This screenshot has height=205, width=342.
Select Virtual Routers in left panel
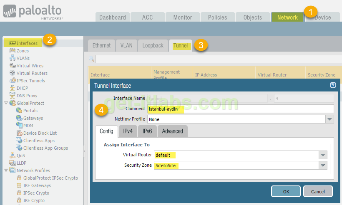coord(31,73)
